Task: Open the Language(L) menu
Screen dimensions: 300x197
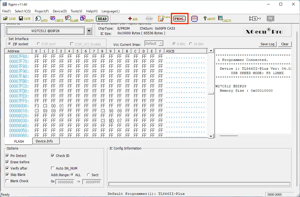Action: pos(111,11)
